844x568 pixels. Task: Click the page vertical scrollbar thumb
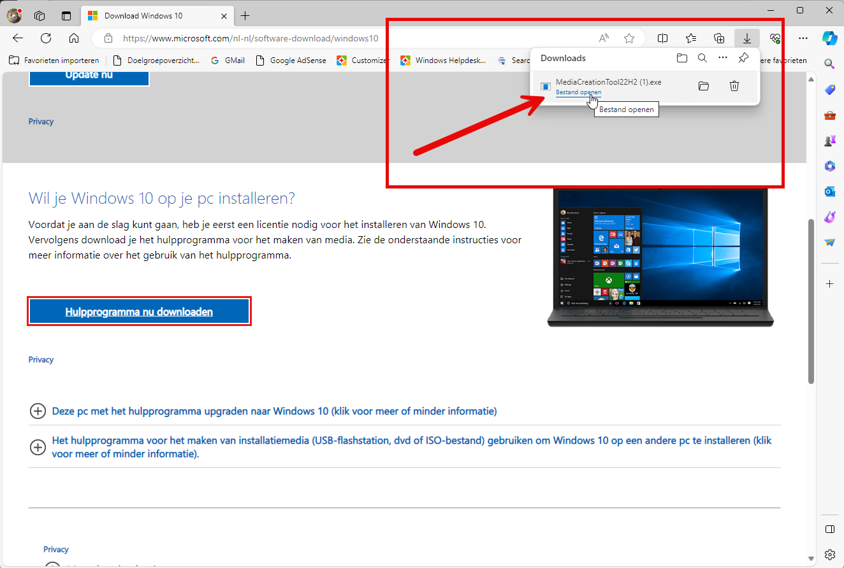coord(811,301)
